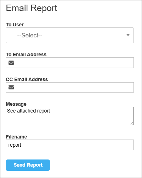The height and width of the screenshot is (178, 142).
Task: Click envelope icon in To Email Address field
Action: (11, 63)
